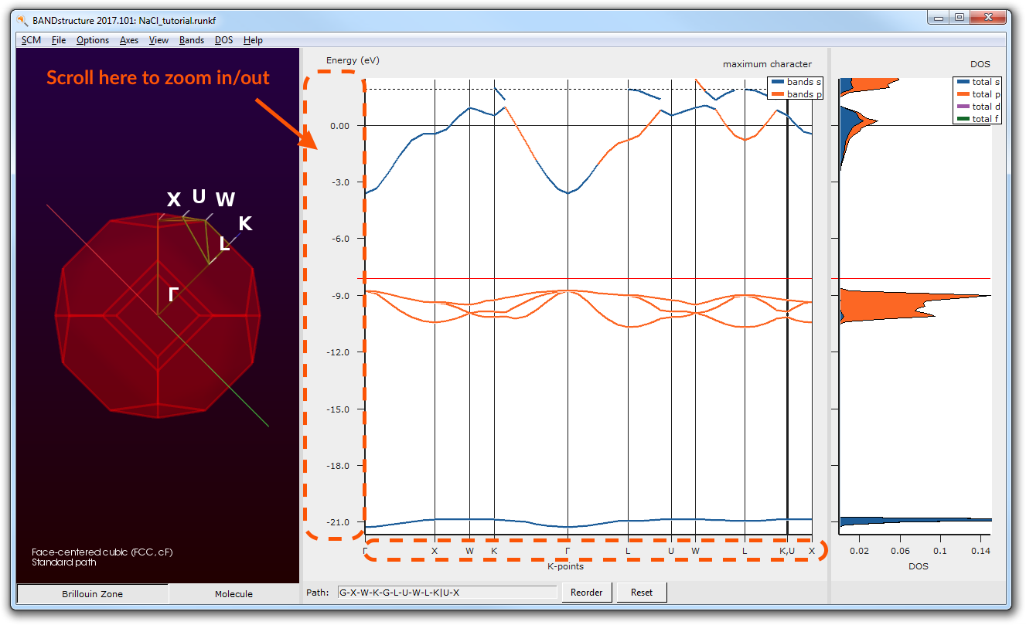Open the View menu
This screenshot has width=1026, height=625.
pyautogui.click(x=159, y=40)
